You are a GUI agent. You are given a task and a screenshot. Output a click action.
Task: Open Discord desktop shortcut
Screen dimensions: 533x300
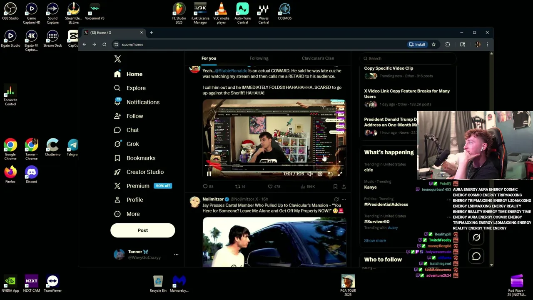pos(32,175)
